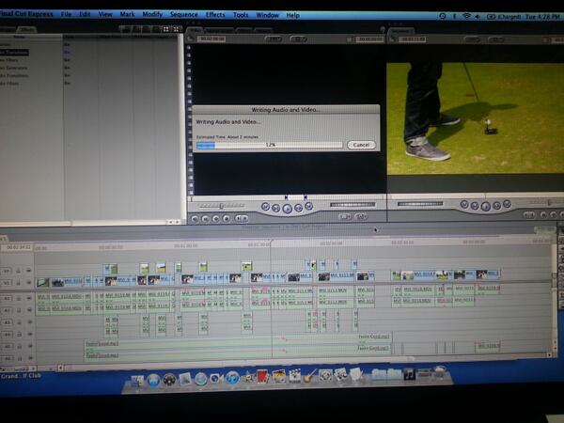Click Play in the Canvas transport controls

[486, 206]
